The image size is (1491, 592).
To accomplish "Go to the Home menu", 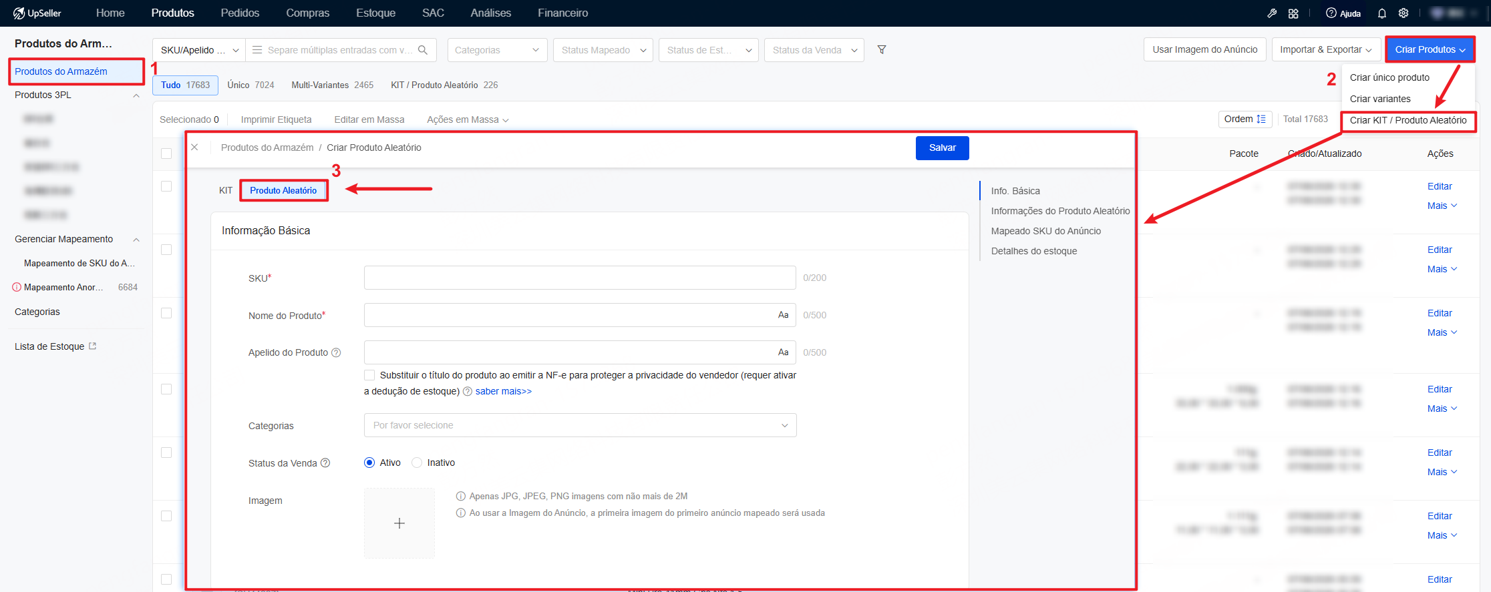I will [110, 13].
